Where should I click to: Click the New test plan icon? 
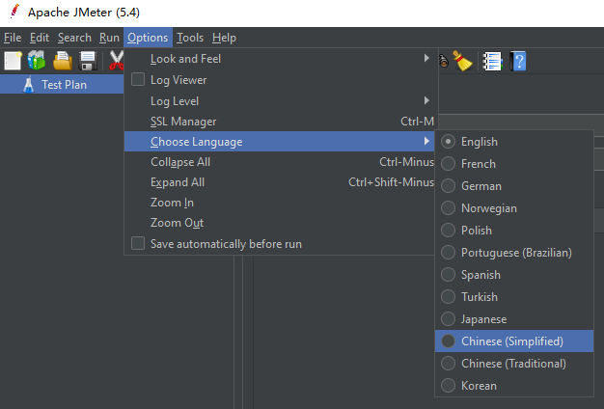pos(14,61)
